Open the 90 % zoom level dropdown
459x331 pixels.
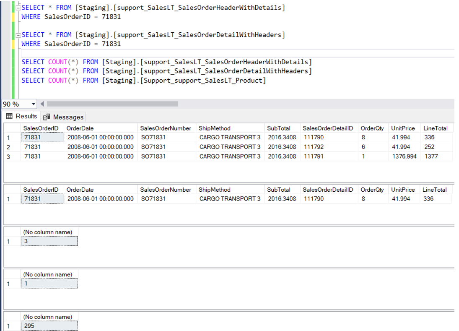point(34,104)
